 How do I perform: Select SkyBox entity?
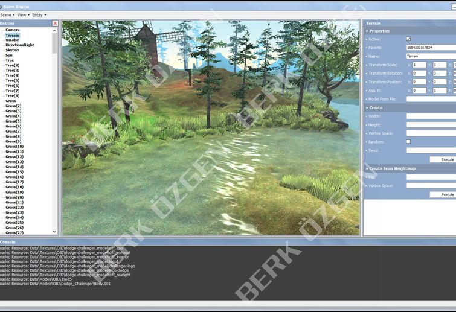(13, 50)
